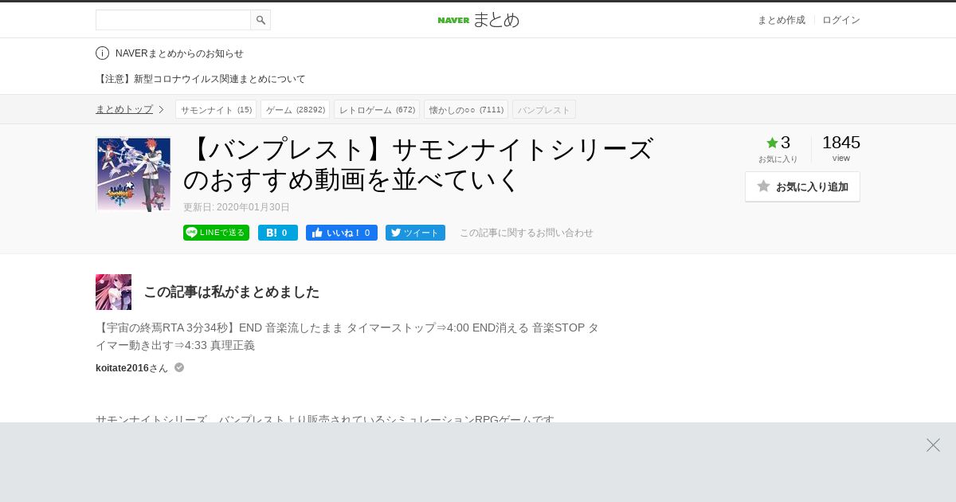This screenshot has height=502, width=956.
Task: Click この記事は私がまとめました heading
Action: pyautogui.click(x=231, y=292)
